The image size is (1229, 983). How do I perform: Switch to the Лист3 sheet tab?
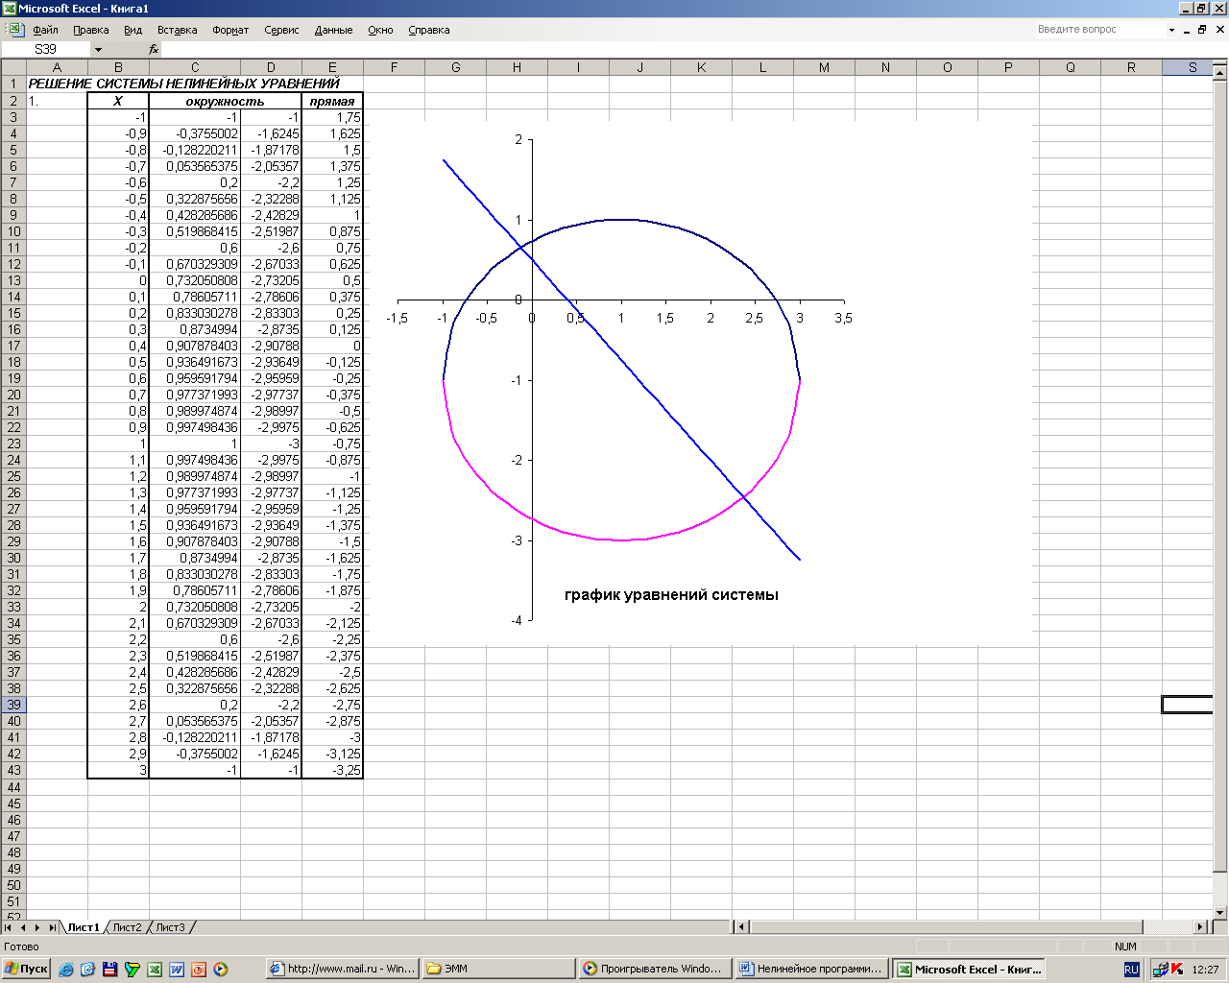tap(170, 927)
